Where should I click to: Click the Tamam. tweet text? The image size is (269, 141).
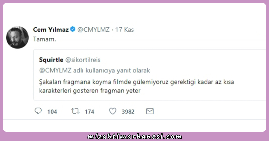[44, 39]
